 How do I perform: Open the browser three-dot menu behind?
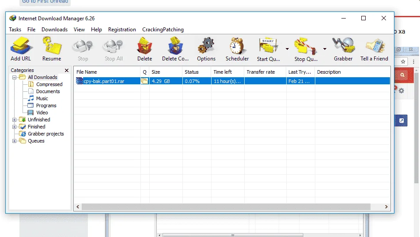pos(413,62)
